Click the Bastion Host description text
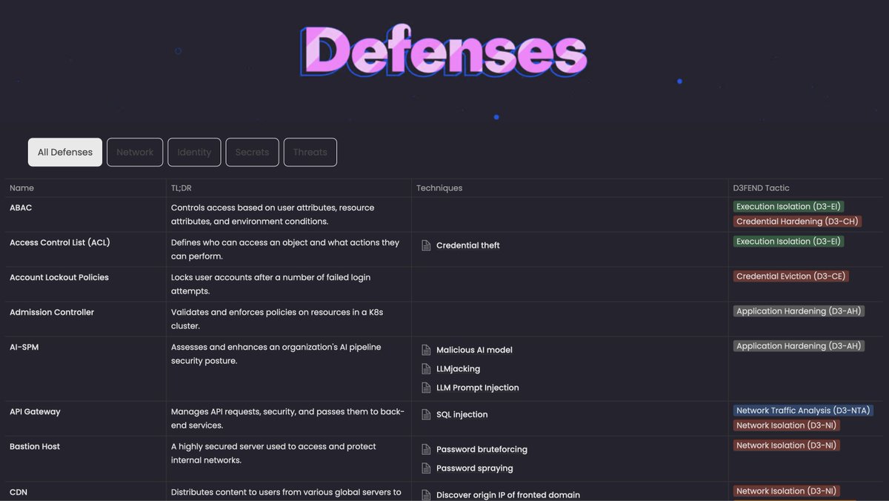The height and width of the screenshot is (501, 889). click(273, 454)
